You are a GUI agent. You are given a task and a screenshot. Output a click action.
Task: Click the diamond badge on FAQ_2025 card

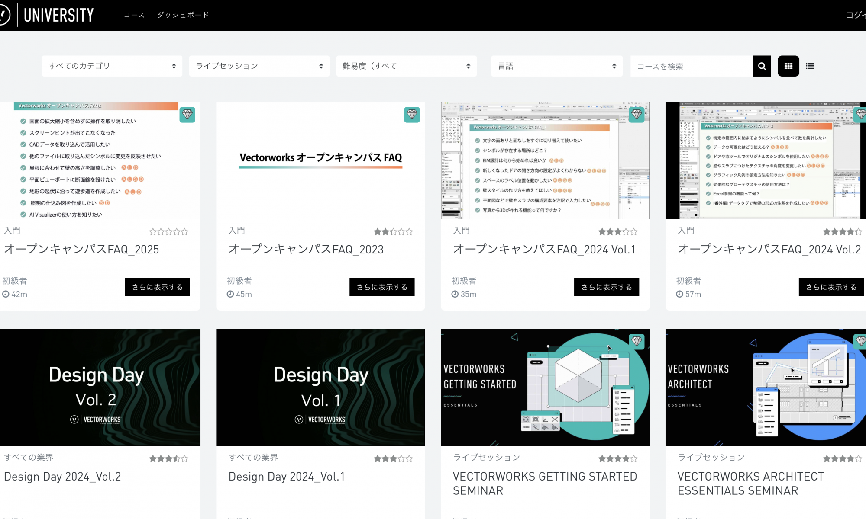pyautogui.click(x=187, y=115)
